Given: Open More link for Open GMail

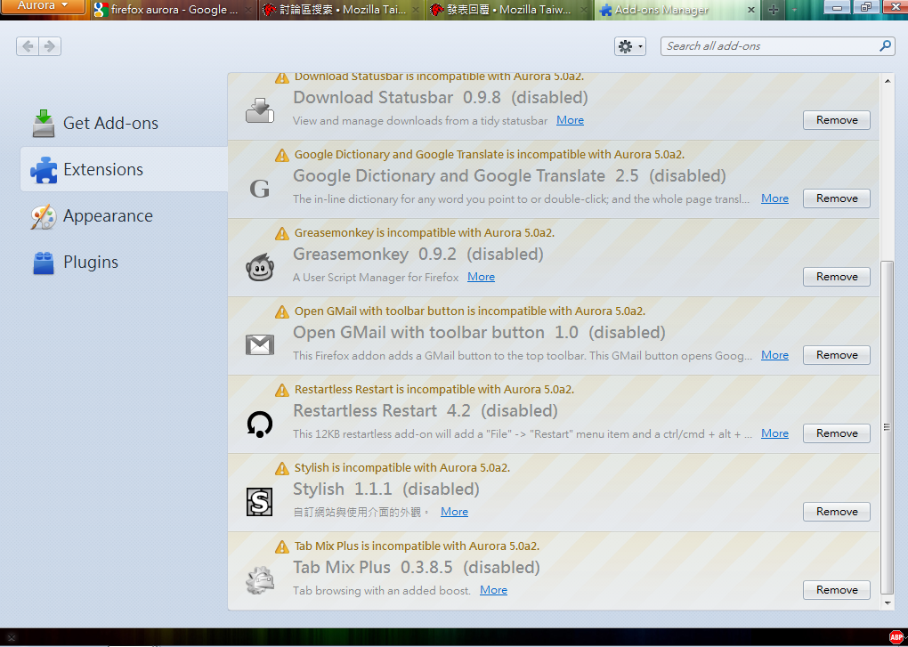Looking at the screenshot, I should pyautogui.click(x=774, y=355).
